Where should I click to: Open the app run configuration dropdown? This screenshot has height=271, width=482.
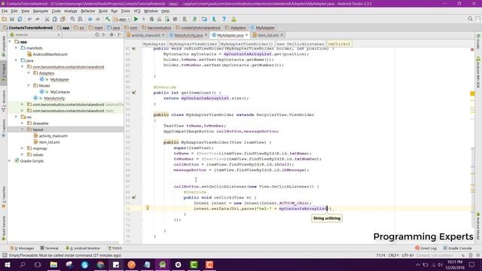(122, 19)
